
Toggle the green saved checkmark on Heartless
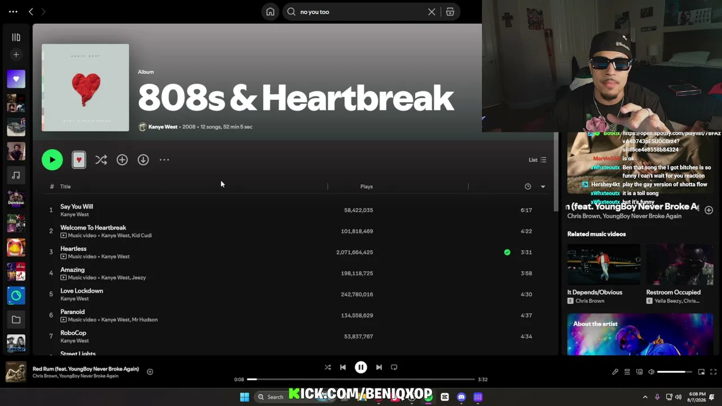pos(507,252)
